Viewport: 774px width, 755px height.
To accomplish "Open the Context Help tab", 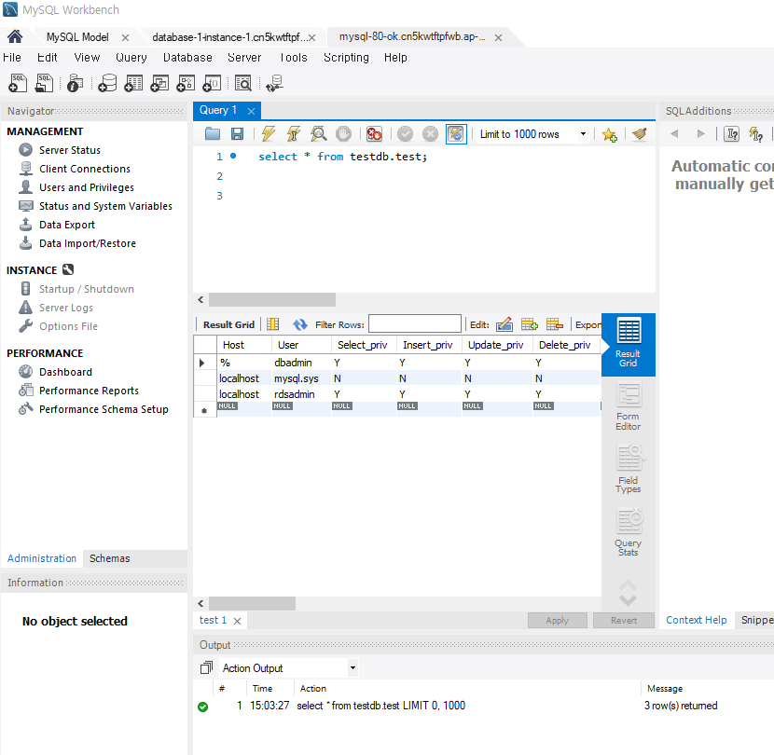I will 696,620.
